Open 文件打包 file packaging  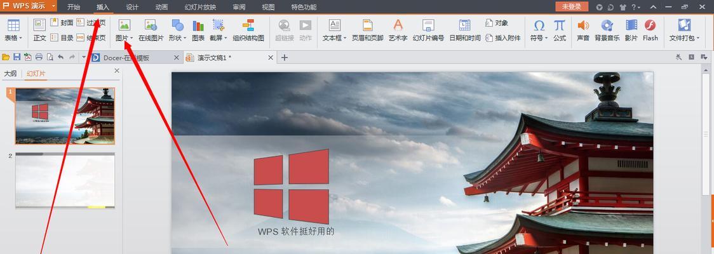[684, 30]
